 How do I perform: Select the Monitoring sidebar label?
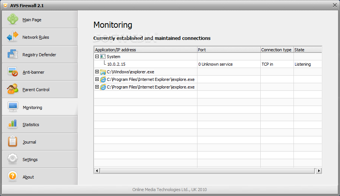(32, 107)
